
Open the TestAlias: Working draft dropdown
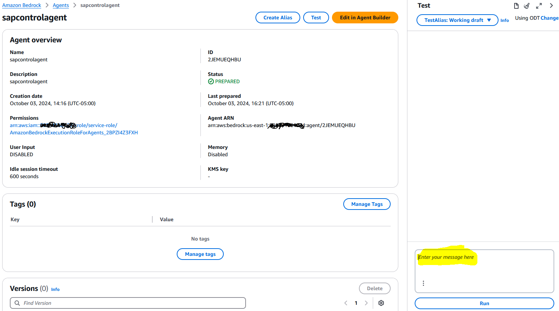coord(457,20)
